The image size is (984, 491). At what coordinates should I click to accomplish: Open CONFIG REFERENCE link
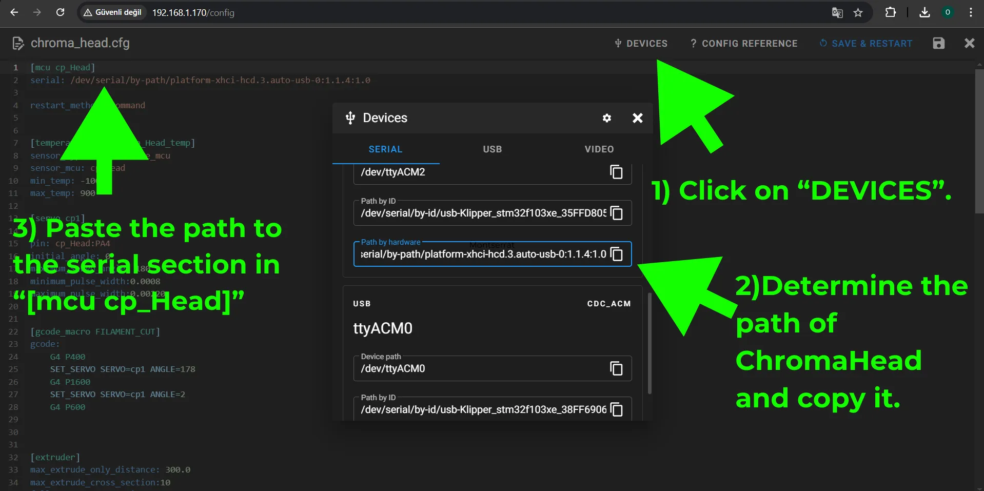(x=743, y=44)
